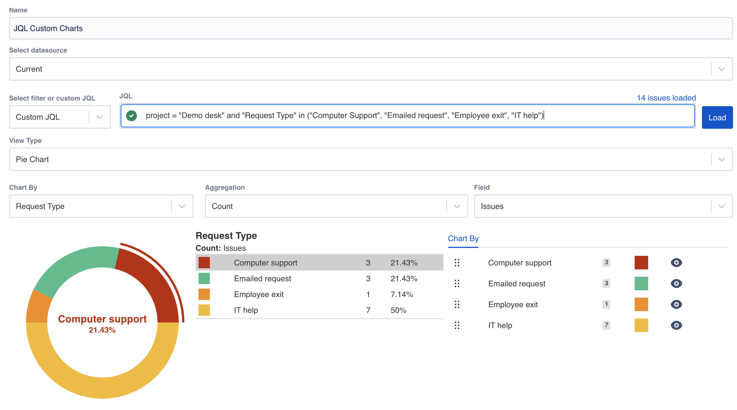
Task: Click the drag handle beside Emailed request
Action: tap(457, 283)
